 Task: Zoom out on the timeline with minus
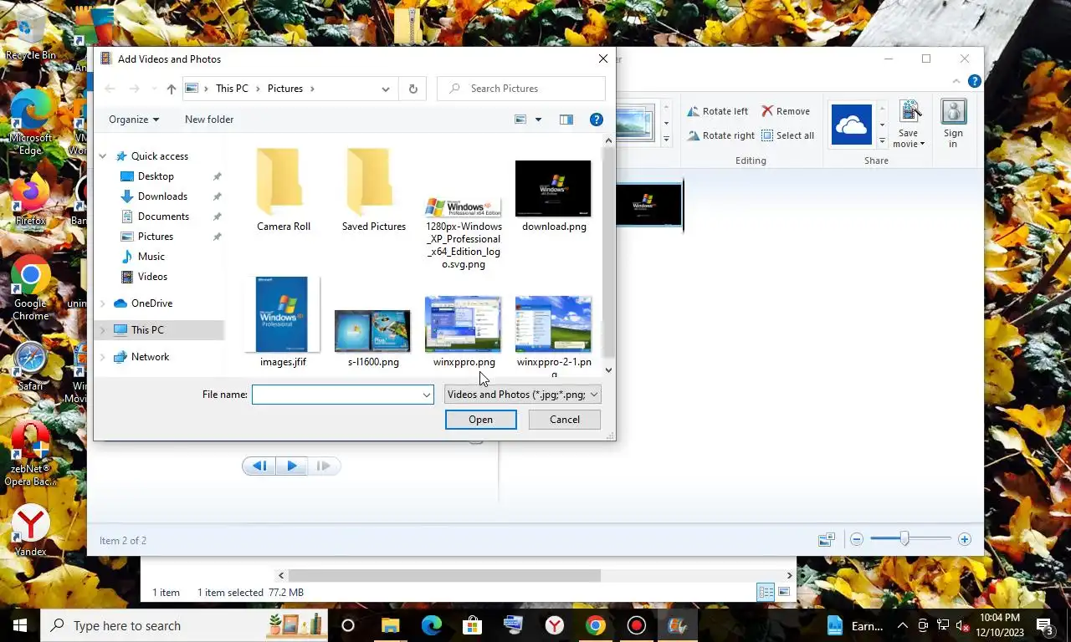857,540
